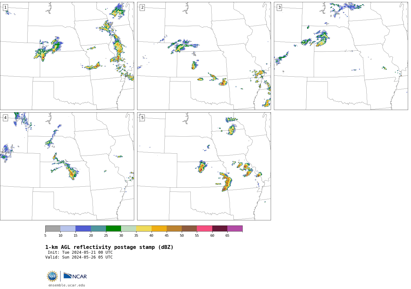Image resolution: width=411 pixels, height=289 pixels.
Task: Click the panel number 1 label
Action: [x=5, y=7]
